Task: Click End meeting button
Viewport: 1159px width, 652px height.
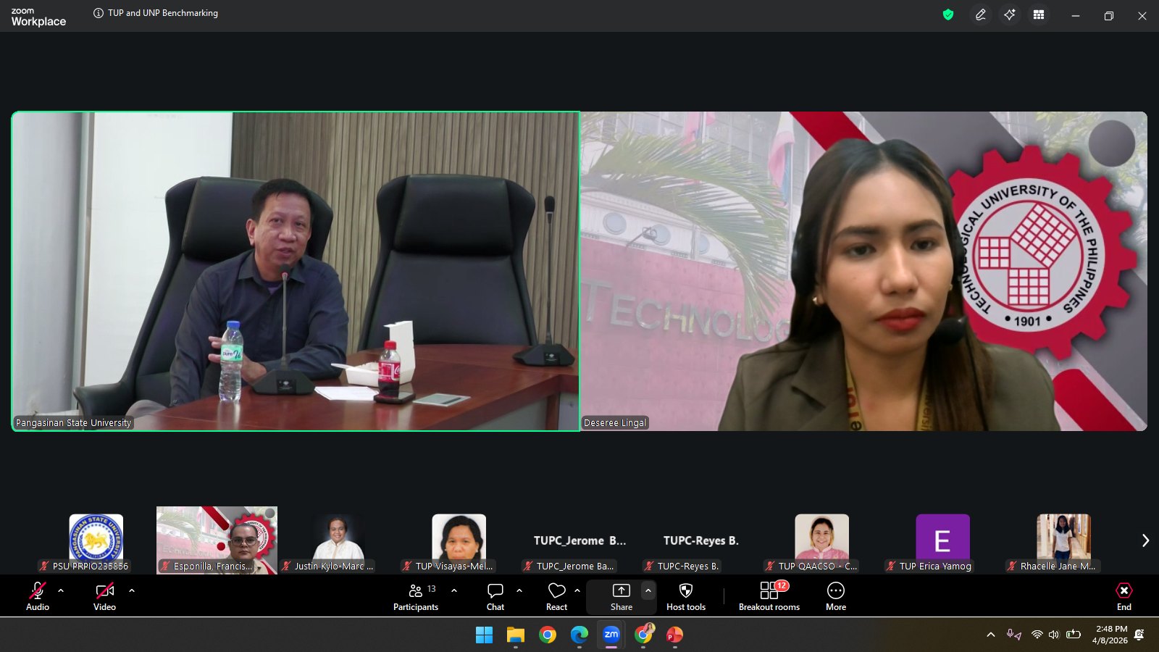Action: point(1124,596)
